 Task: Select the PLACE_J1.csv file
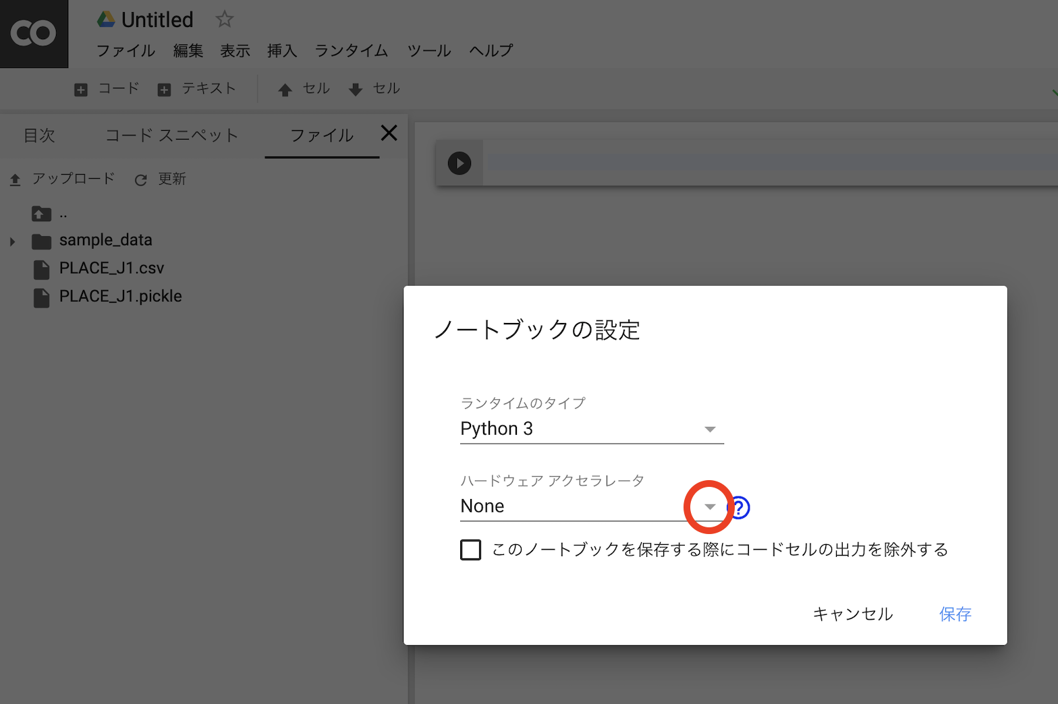click(111, 268)
